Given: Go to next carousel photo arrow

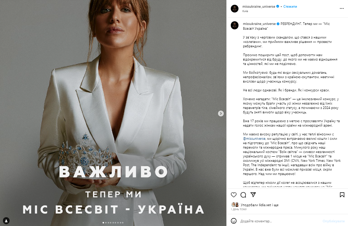Looking at the screenshot, I should pos(221,113).
